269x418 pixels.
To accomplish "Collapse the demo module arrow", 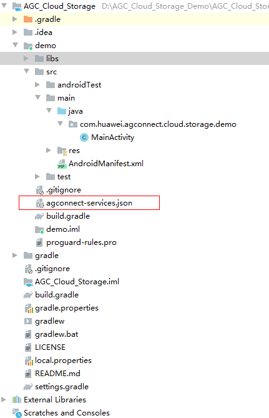I will coord(16,45).
